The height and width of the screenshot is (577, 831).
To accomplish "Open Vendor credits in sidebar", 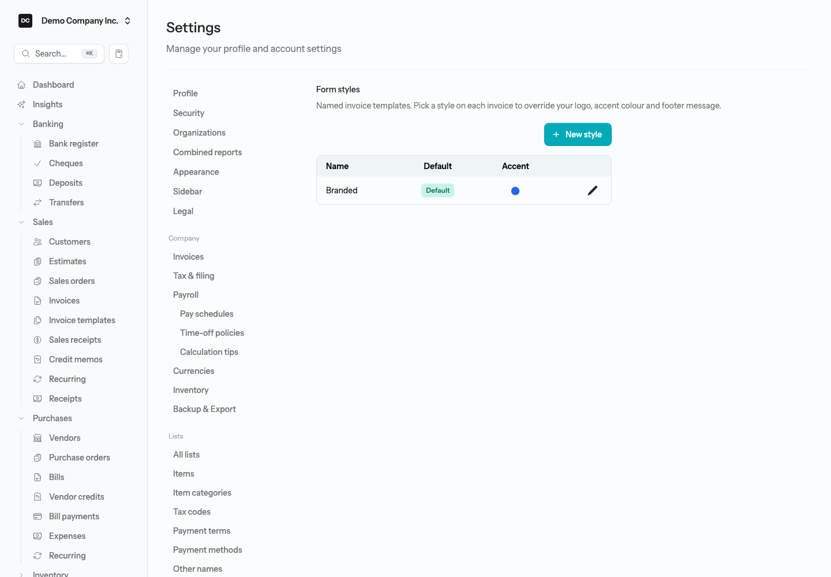I will point(77,497).
